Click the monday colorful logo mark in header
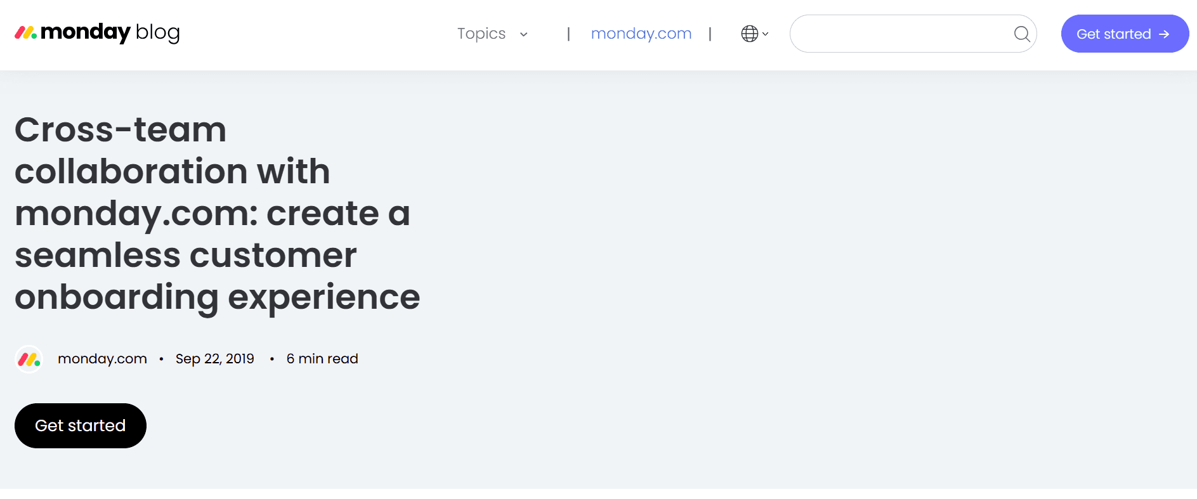The image size is (1197, 499). (25, 32)
